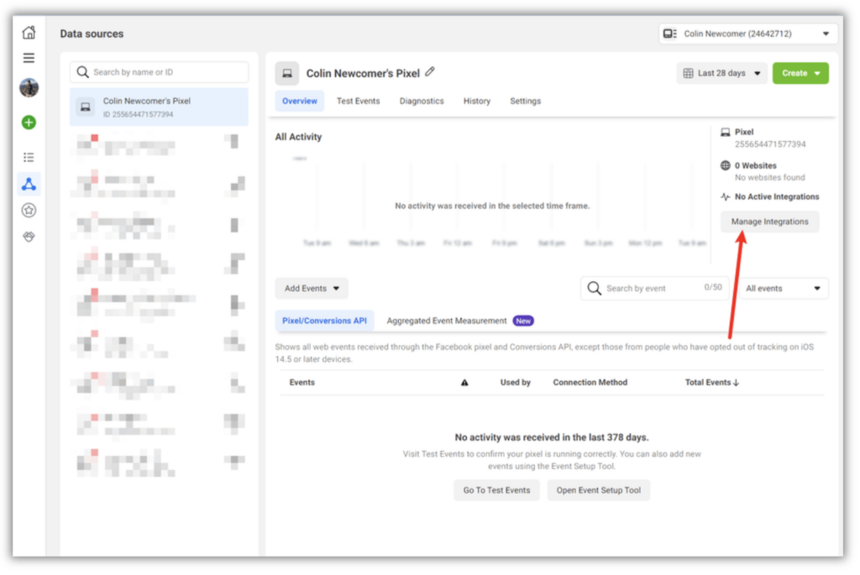
Task: Select Colin Newcomer's Pixel in list
Action: [x=159, y=107]
